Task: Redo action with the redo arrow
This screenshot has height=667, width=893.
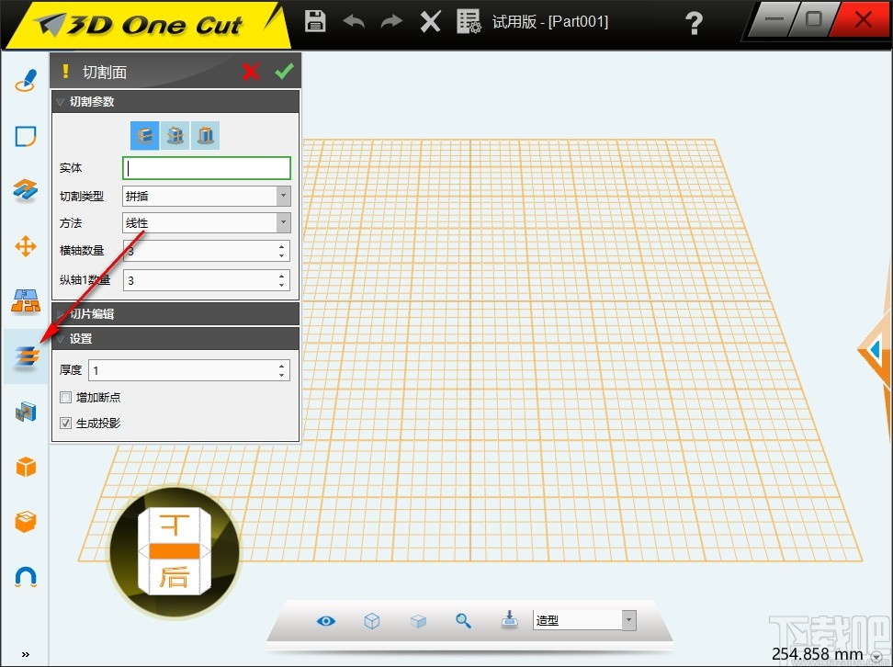Action: pos(391,22)
